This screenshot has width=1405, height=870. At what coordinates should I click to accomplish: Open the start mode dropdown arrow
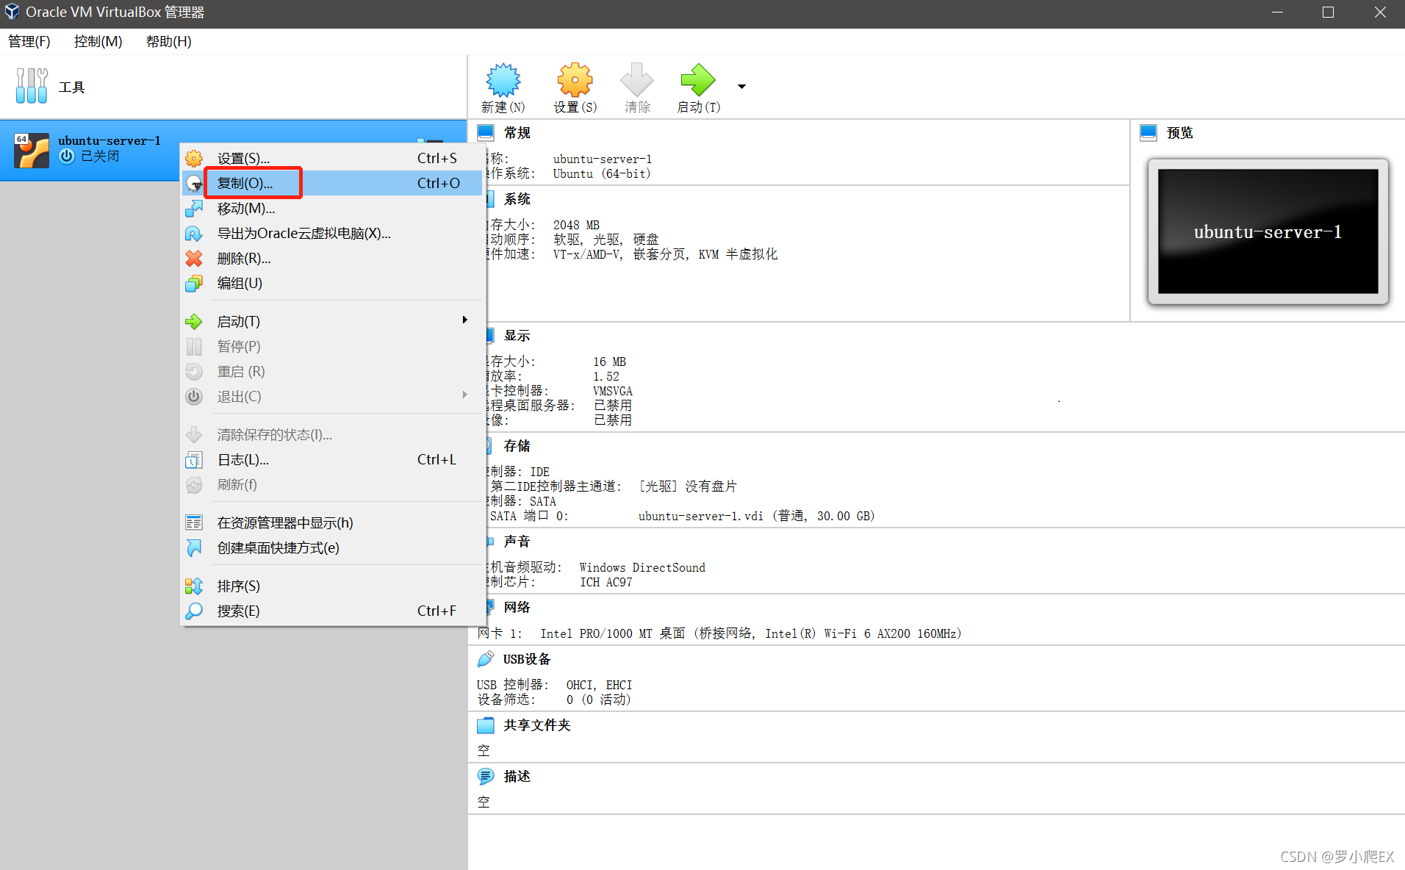click(x=742, y=87)
